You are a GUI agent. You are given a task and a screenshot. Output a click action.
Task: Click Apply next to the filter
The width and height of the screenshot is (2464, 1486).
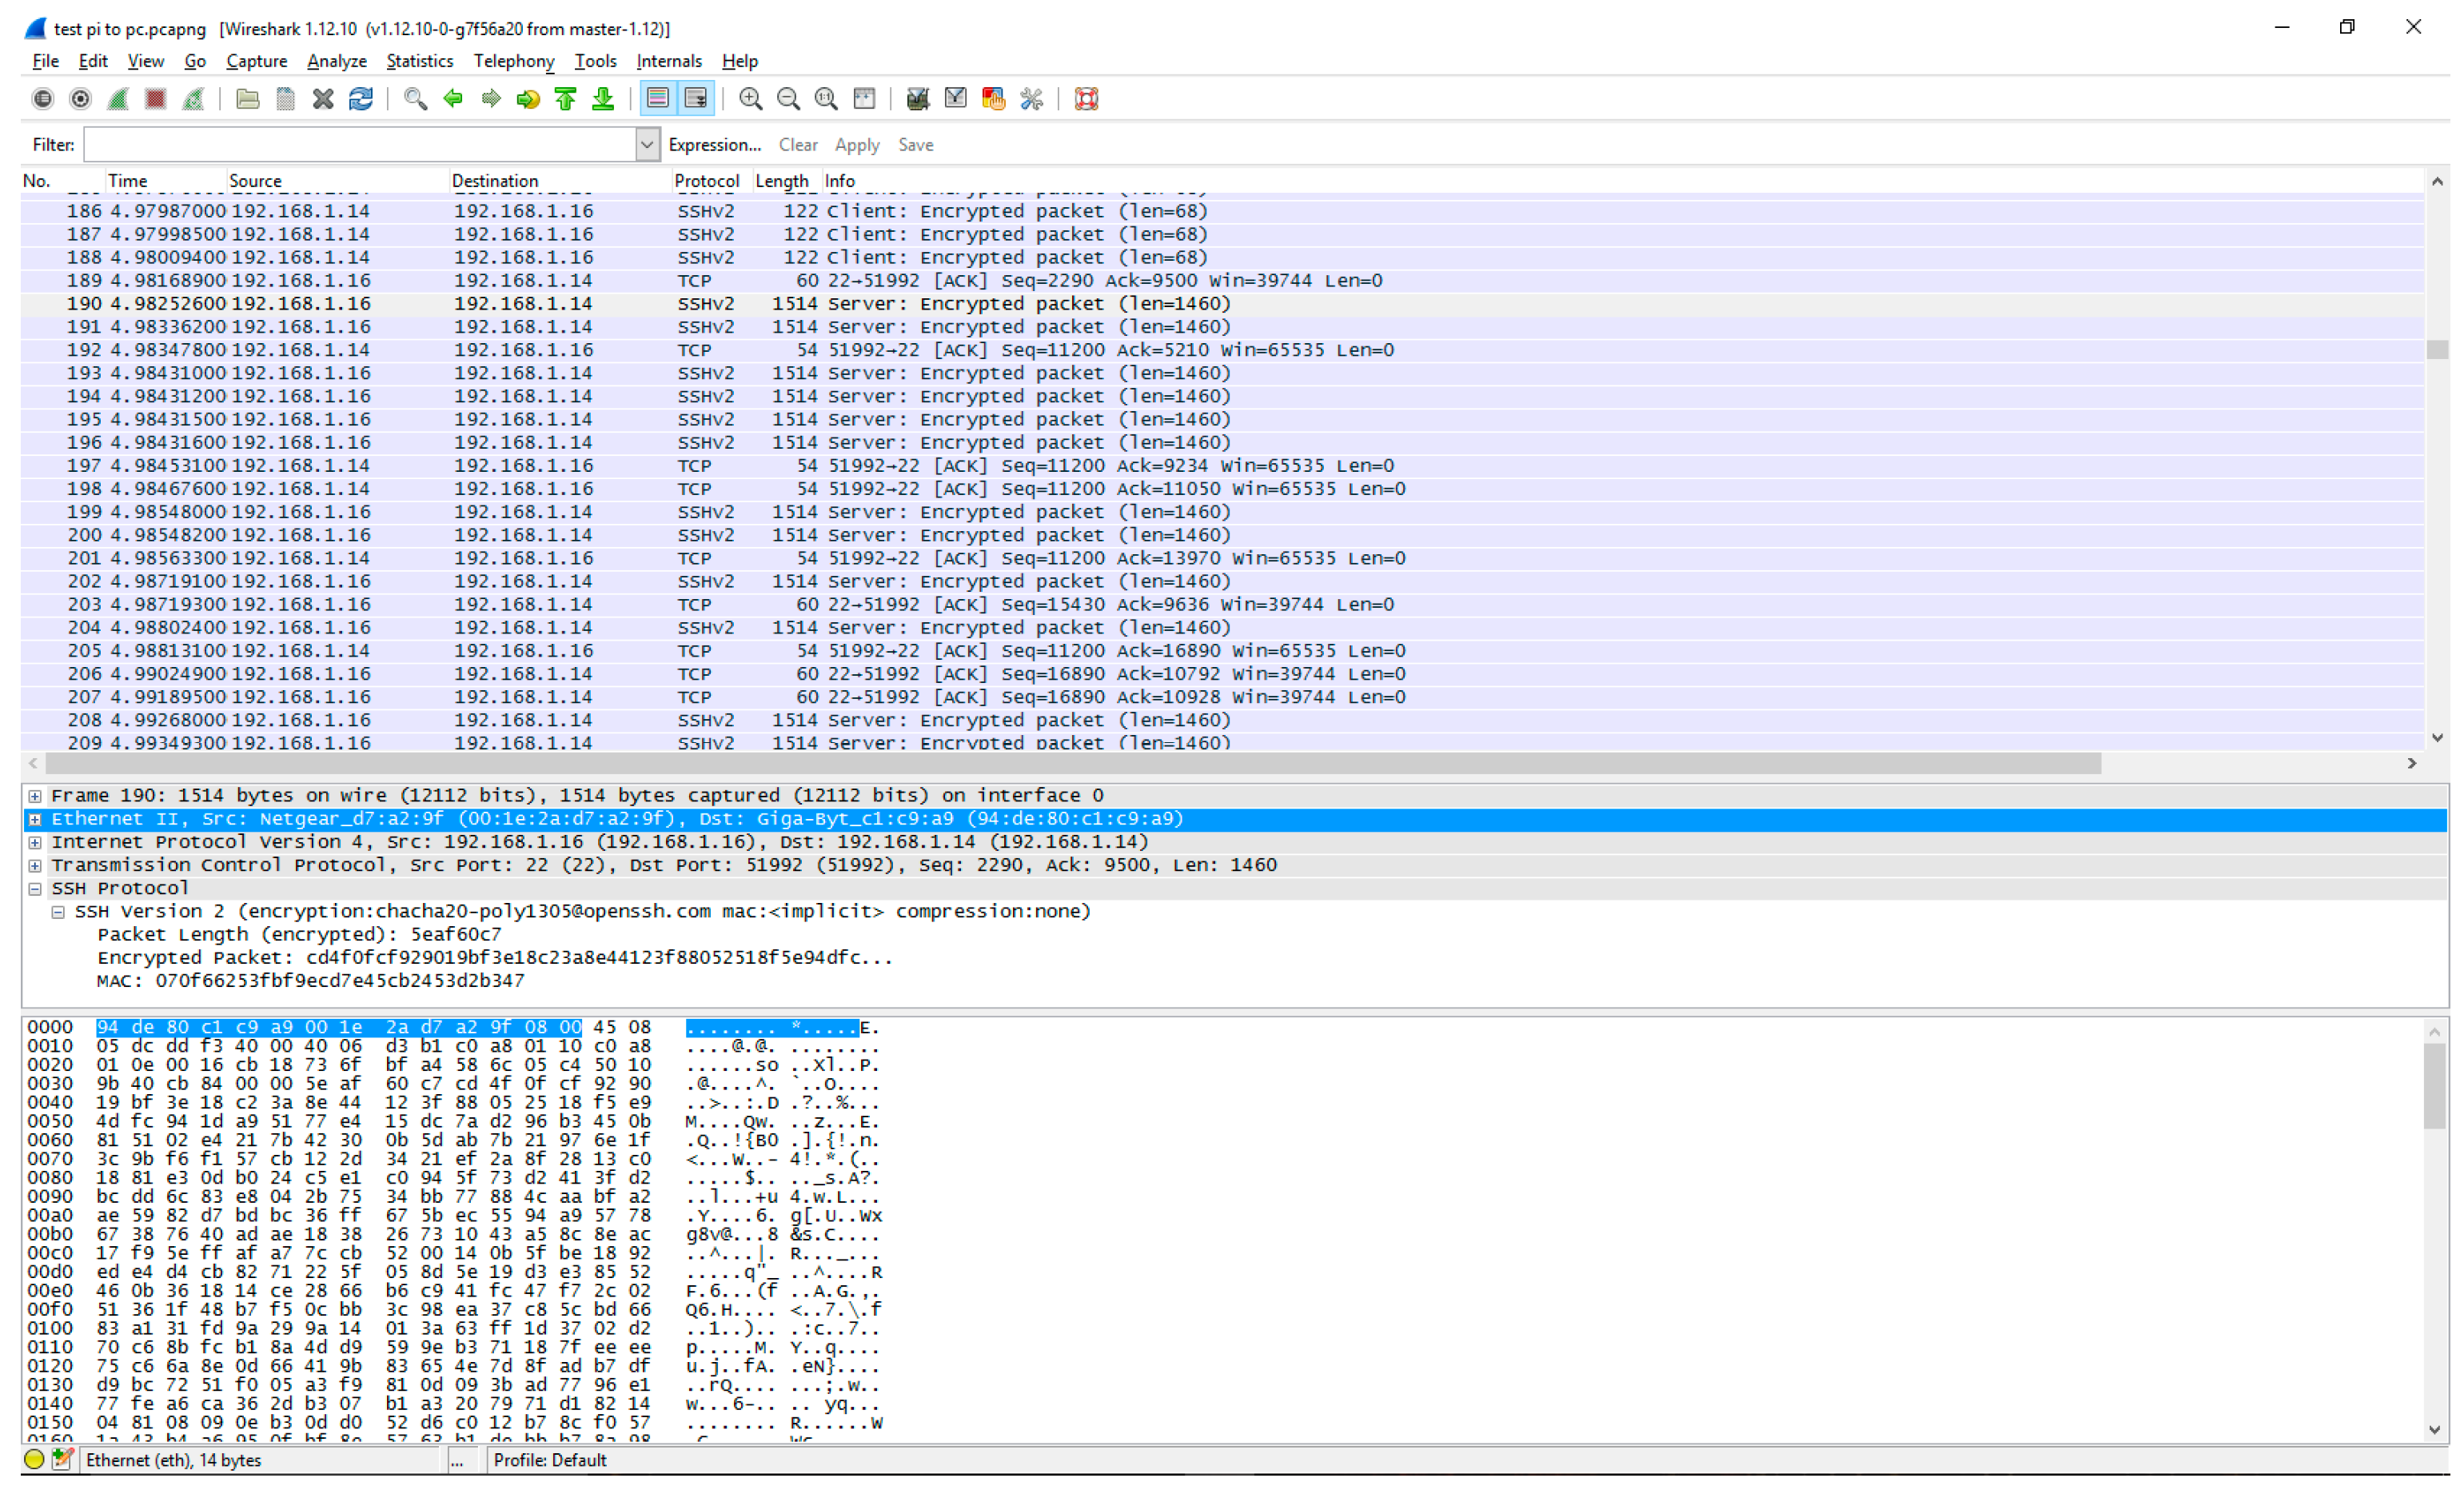tap(856, 145)
